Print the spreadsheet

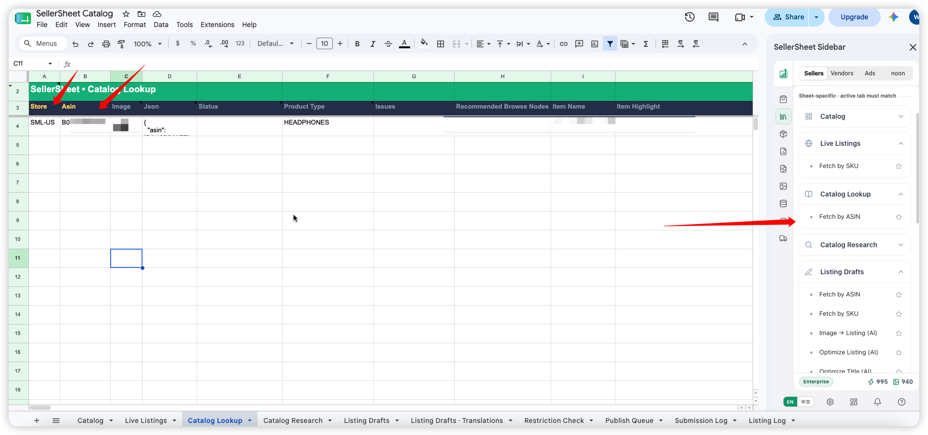(x=106, y=44)
